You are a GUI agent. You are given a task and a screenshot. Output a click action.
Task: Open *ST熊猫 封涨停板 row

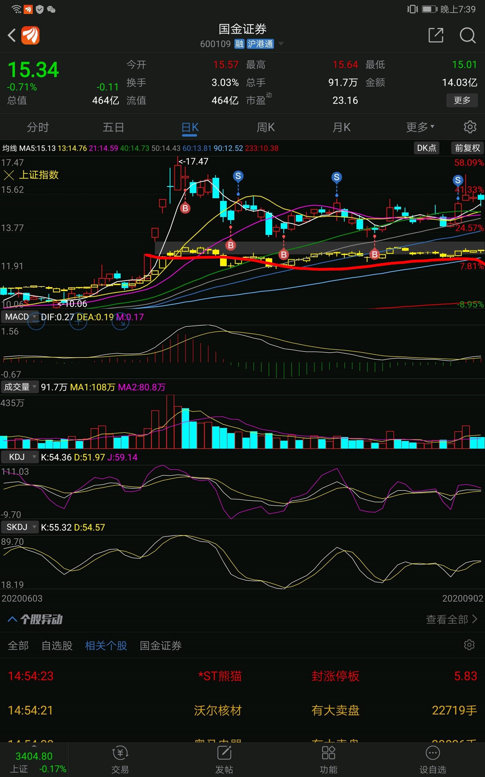pyautogui.click(x=242, y=676)
